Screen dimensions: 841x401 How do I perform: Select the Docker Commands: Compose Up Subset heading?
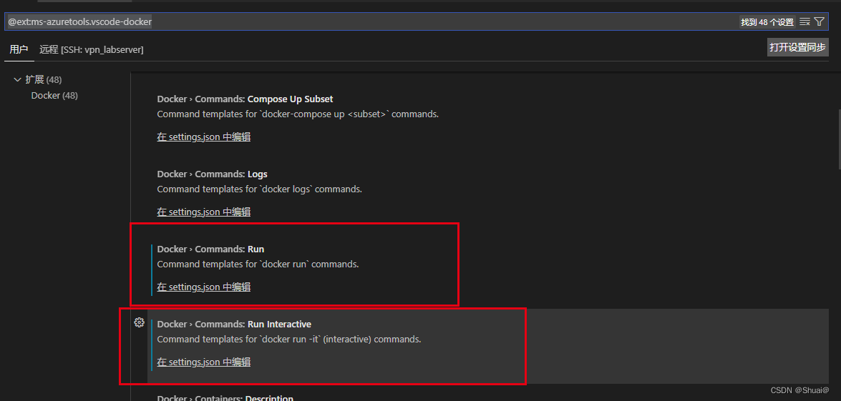(x=245, y=99)
